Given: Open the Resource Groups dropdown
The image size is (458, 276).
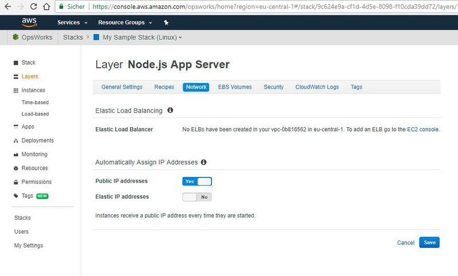Looking at the screenshot, I should point(125,22).
